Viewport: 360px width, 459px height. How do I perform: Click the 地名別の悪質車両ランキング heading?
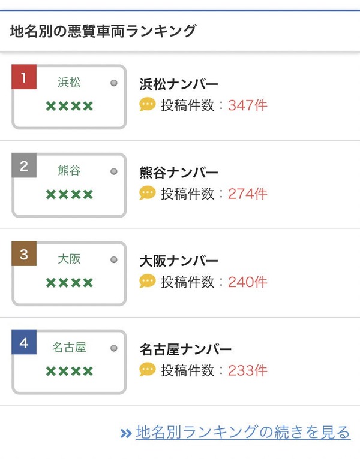coord(103,31)
